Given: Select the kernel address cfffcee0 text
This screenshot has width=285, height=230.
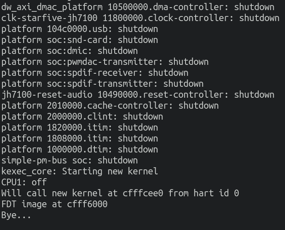Looking at the screenshot, I should pyautogui.click(x=143, y=193).
